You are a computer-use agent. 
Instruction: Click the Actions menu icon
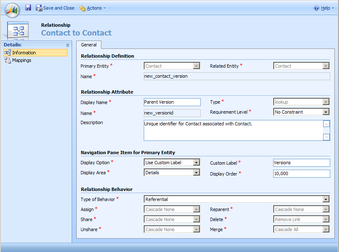83,8
